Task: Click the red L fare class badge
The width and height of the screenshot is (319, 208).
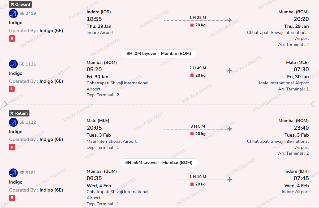Action: 12,89
